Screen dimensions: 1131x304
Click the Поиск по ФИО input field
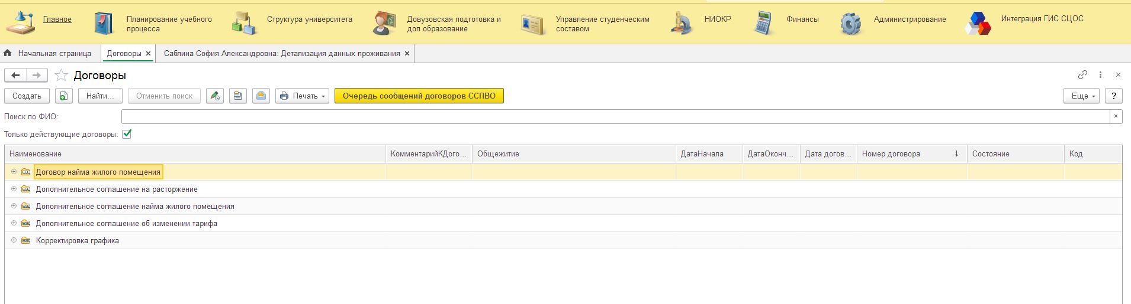coord(615,116)
